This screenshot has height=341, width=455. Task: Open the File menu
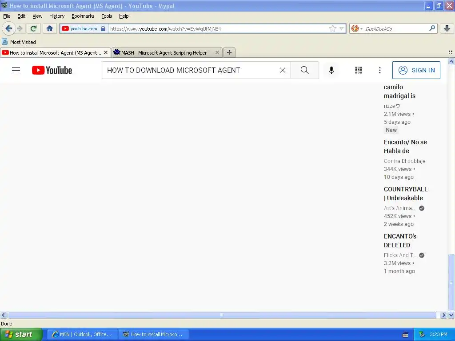click(7, 16)
